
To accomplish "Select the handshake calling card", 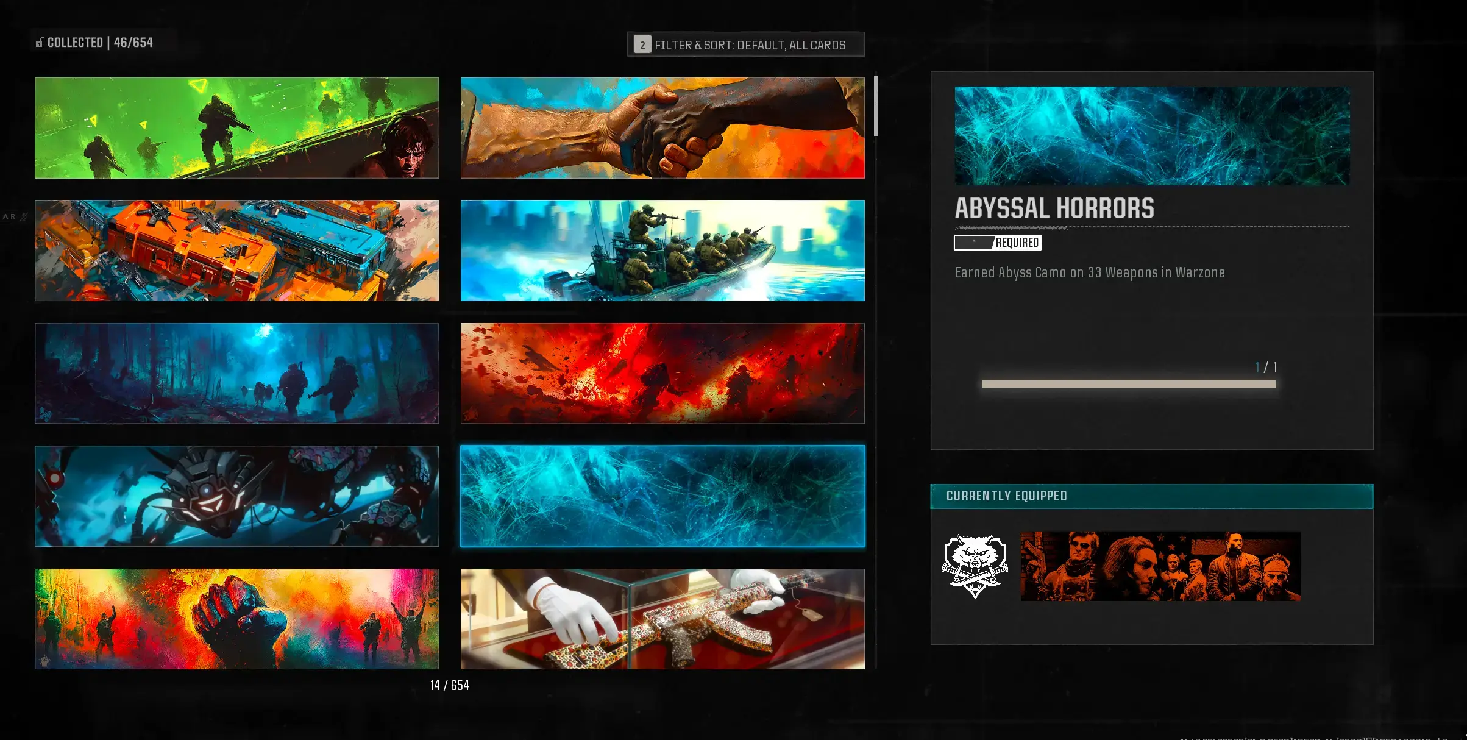I will click(x=662, y=128).
